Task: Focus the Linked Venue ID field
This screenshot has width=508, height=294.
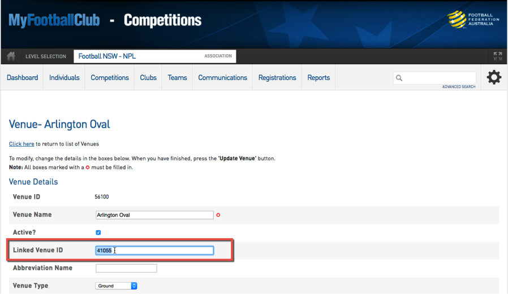Action: [154, 251]
